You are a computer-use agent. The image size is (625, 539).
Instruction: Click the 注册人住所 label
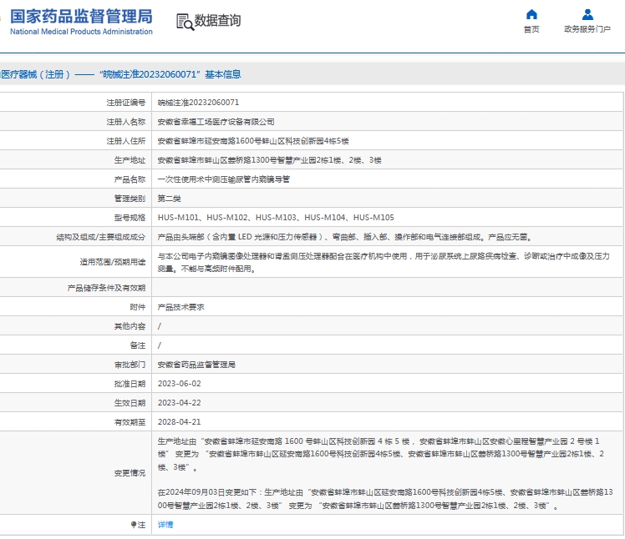(126, 141)
